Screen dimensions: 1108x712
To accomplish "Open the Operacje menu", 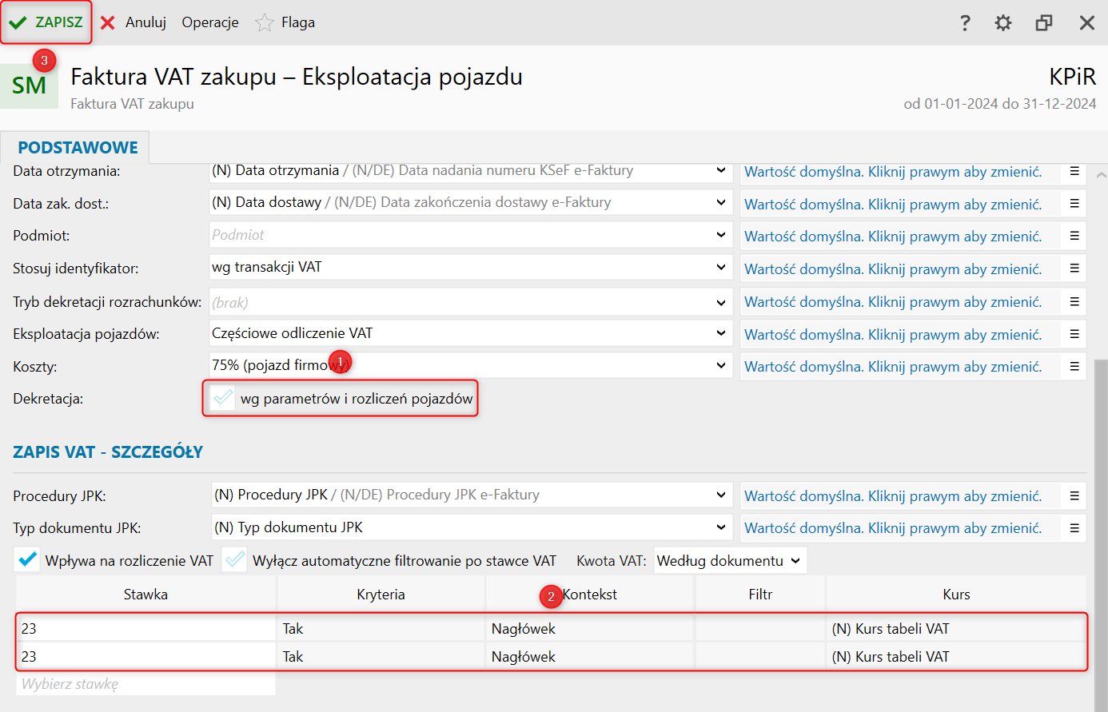I will coord(210,22).
